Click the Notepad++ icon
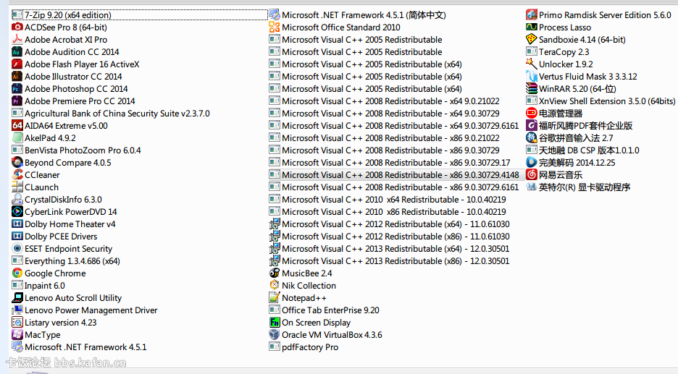This screenshot has height=374, width=678. coord(275,298)
